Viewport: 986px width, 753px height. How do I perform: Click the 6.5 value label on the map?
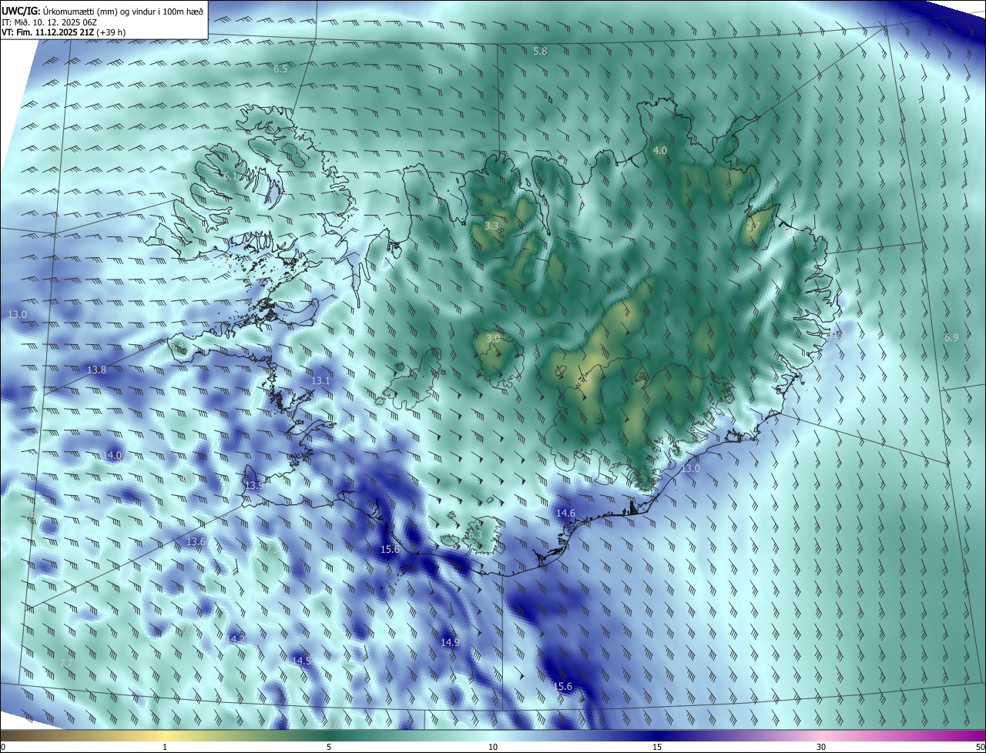(280, 69)
